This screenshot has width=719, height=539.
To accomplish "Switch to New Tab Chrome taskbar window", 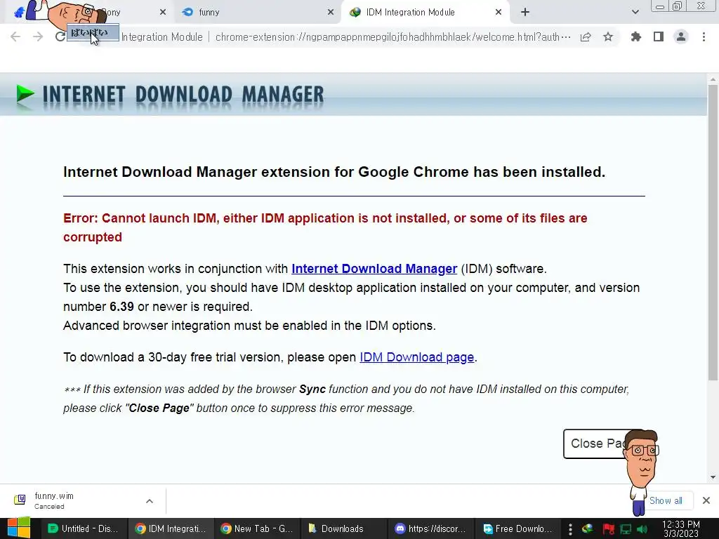I will pyautogui.click(x=257, y=528).
